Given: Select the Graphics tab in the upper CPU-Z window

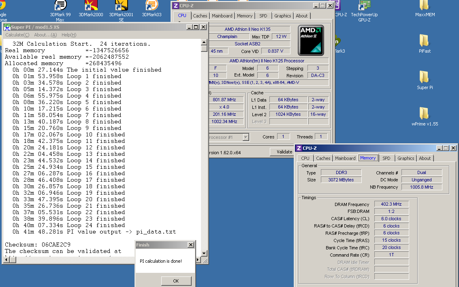Looking at the screenshot, I should (282, 16).
